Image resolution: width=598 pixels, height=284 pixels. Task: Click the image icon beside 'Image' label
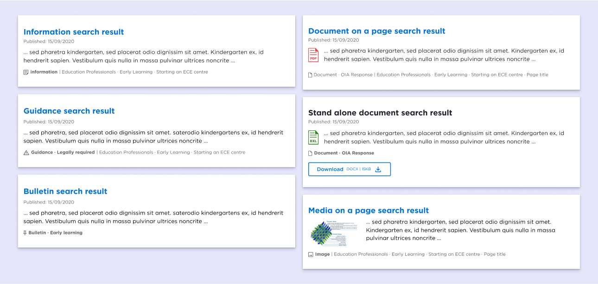click(311, 254)
